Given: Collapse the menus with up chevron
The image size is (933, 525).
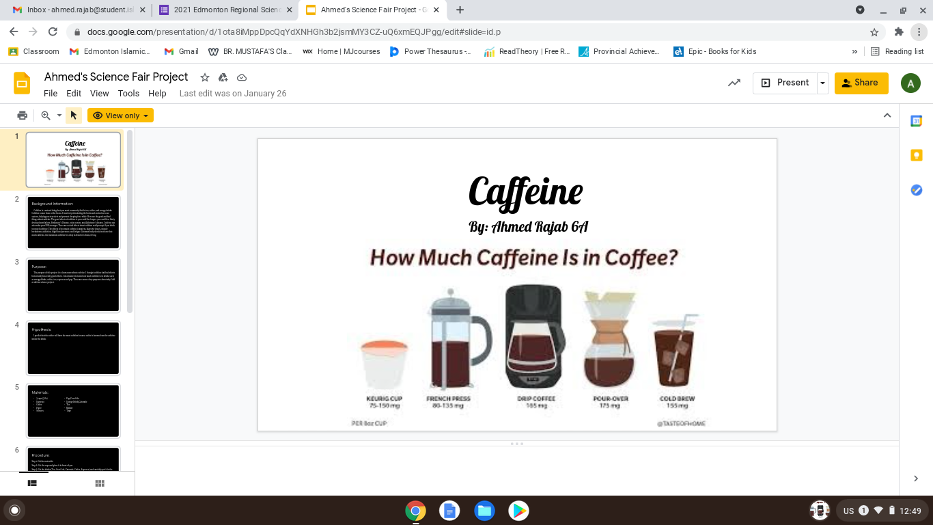Looking at the screenshot, I should click(x=887, y=116).
